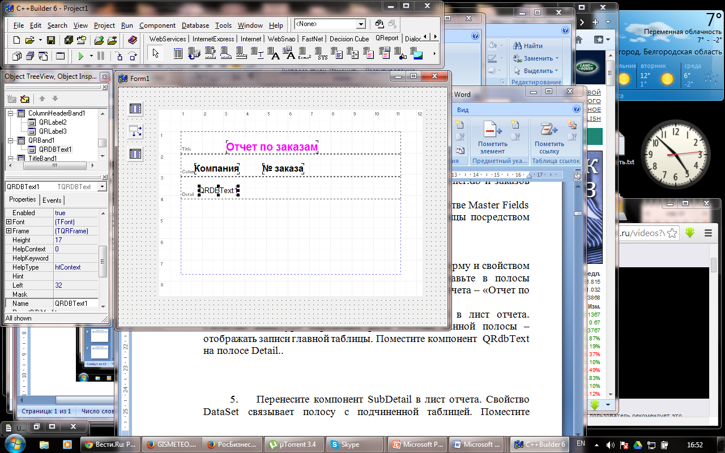Open the Component menu
Image resolution: width=725 pixels, height=453 pixels.
pyautogui.click(x=157, y=25)
